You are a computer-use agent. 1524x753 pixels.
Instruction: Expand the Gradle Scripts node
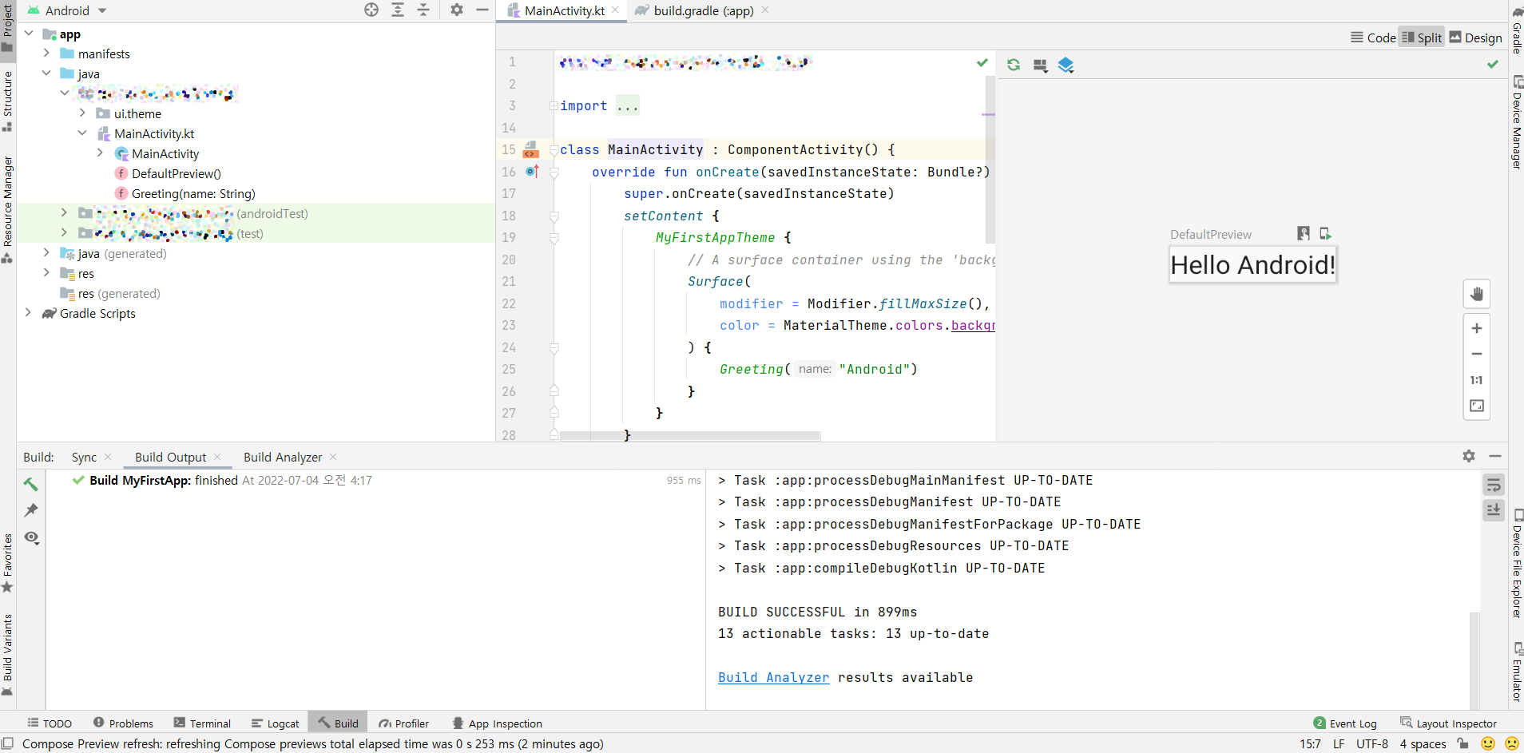pyautogui.click(x=29, y=313)
